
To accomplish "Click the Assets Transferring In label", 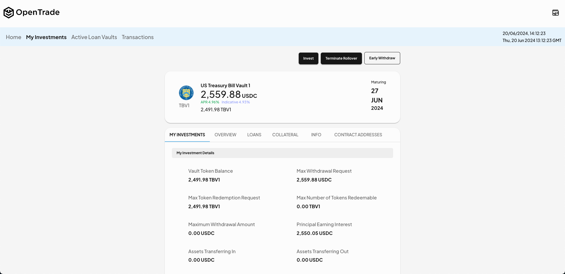I will (x=212, y=251).
